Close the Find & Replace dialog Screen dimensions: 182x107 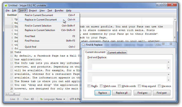click(171, 44)
